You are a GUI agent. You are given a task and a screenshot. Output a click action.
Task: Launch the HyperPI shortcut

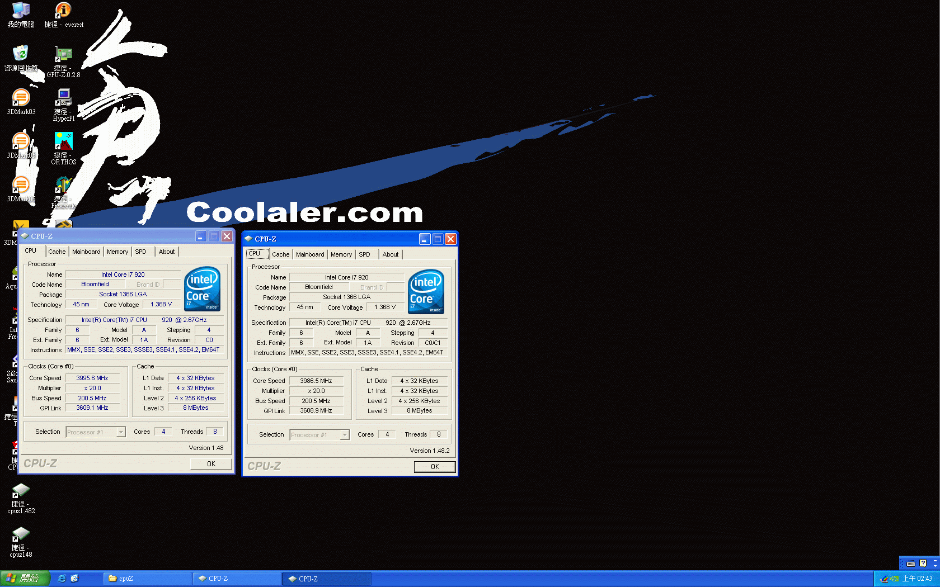pos(63,106)
